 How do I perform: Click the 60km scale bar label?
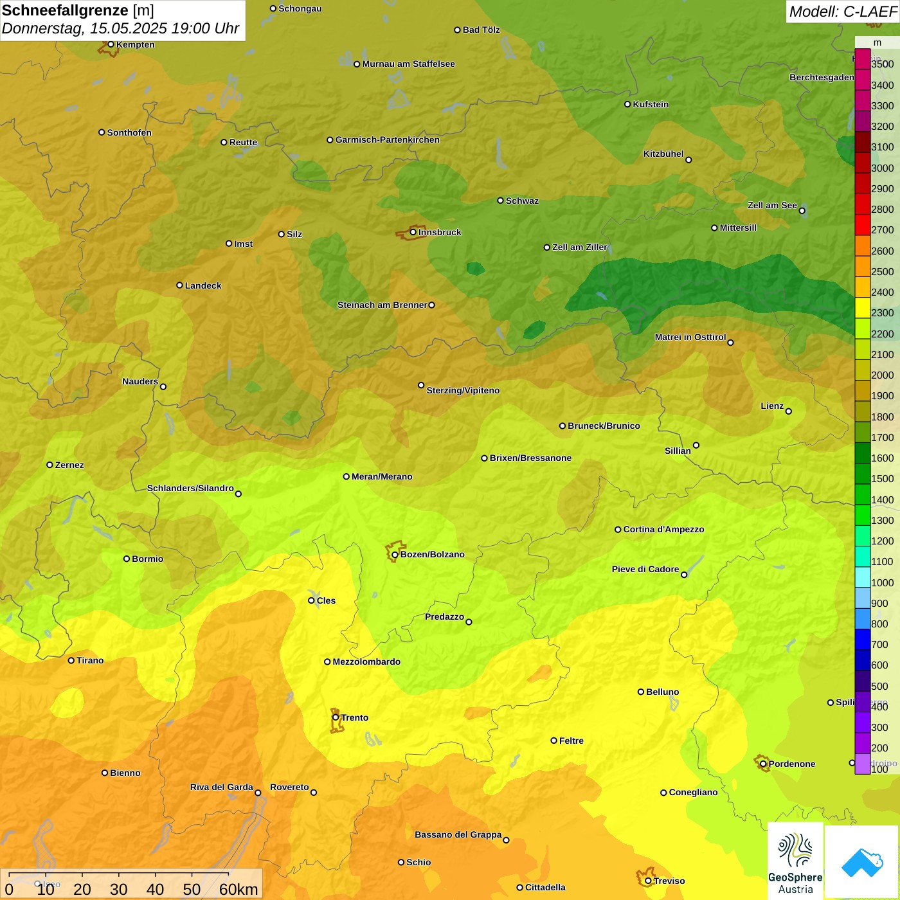pos(239,889)
